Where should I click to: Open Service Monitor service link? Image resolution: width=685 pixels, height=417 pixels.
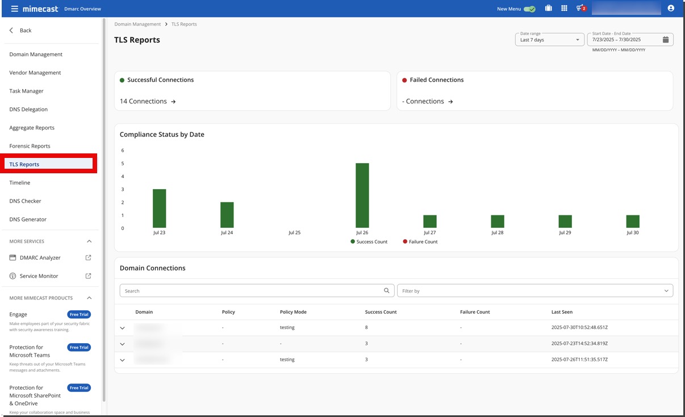pos(39,276)
